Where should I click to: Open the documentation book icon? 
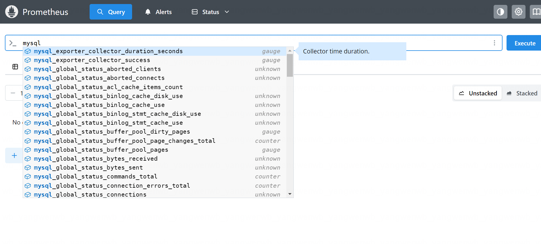click(x=536, y=12)
